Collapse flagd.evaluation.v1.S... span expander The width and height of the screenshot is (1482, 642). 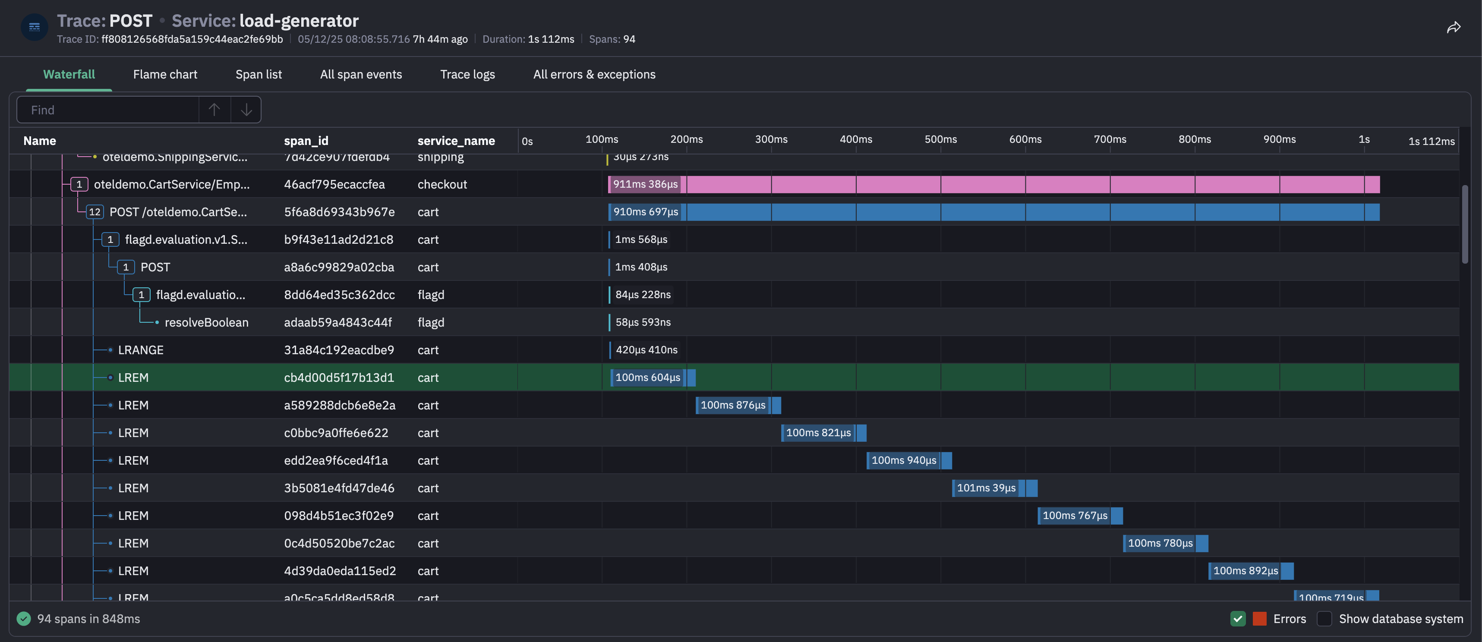110,239
